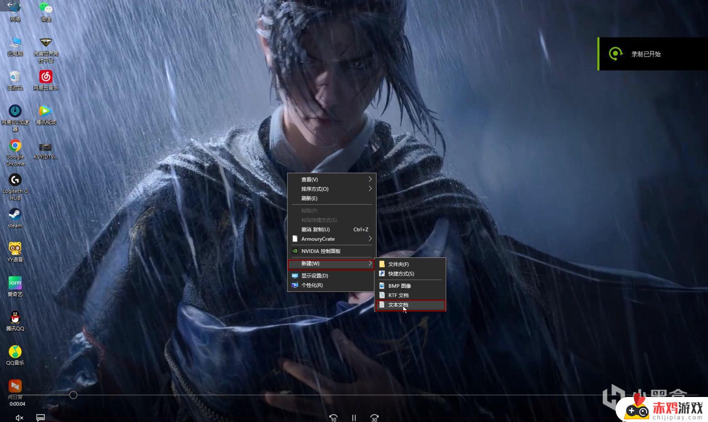Pause the video playback
This screenshot has width=708, height=422.
(x=354, y=417)
